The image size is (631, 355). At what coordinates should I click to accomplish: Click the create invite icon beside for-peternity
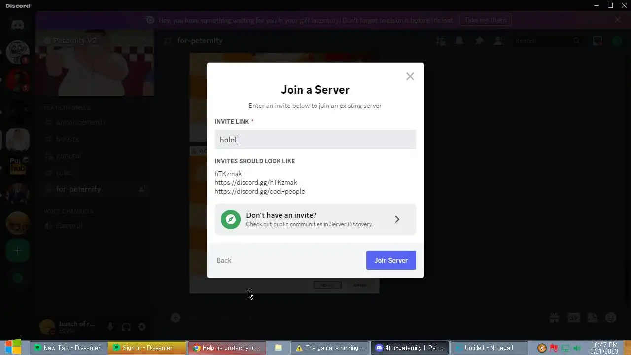[142, 189]
